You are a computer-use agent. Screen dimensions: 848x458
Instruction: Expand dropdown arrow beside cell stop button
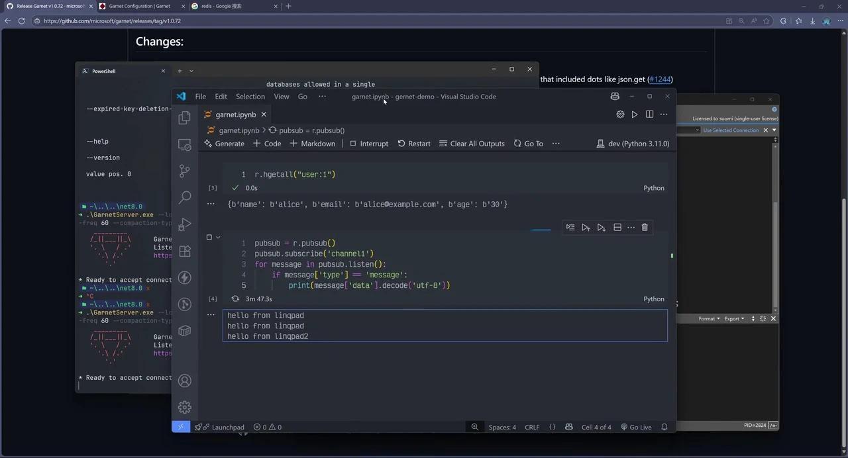(x=218, y=237)
